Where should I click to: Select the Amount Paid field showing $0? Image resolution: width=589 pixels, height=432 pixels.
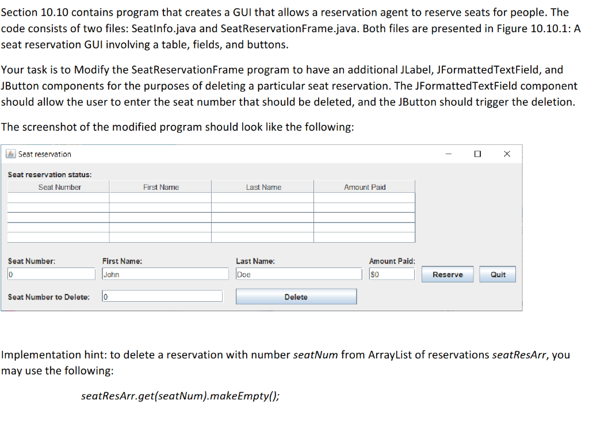click(392, 274)
